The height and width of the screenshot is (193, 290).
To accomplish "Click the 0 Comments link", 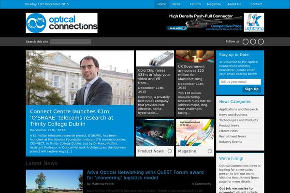I will (x=202, y=184).
